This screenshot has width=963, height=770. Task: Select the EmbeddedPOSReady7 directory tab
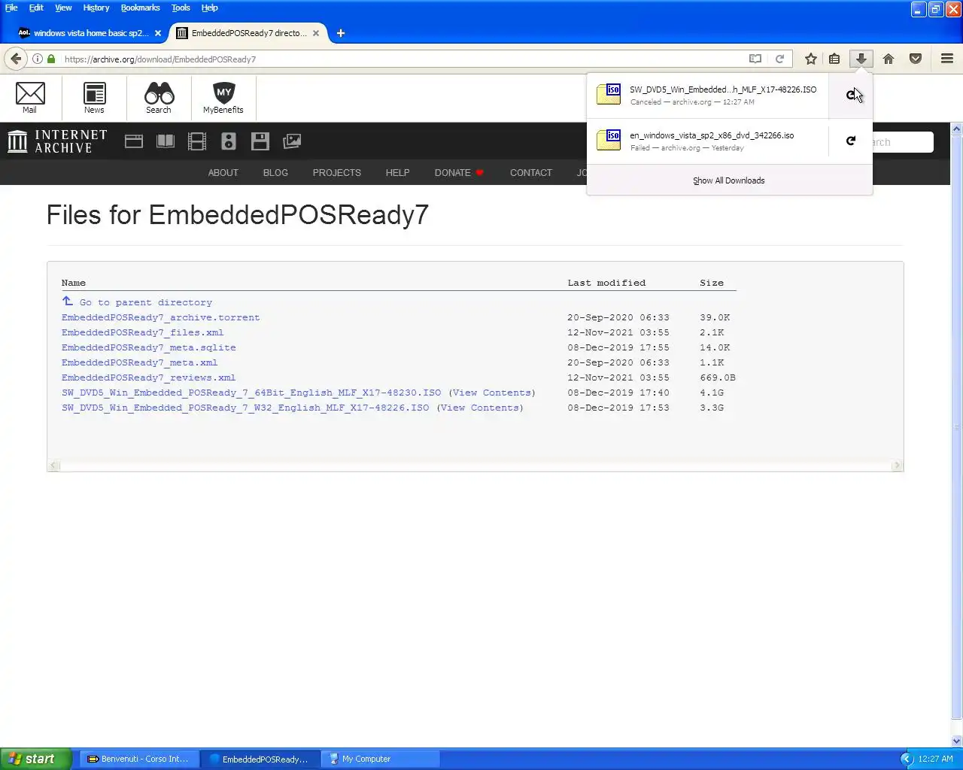(248, 33)
